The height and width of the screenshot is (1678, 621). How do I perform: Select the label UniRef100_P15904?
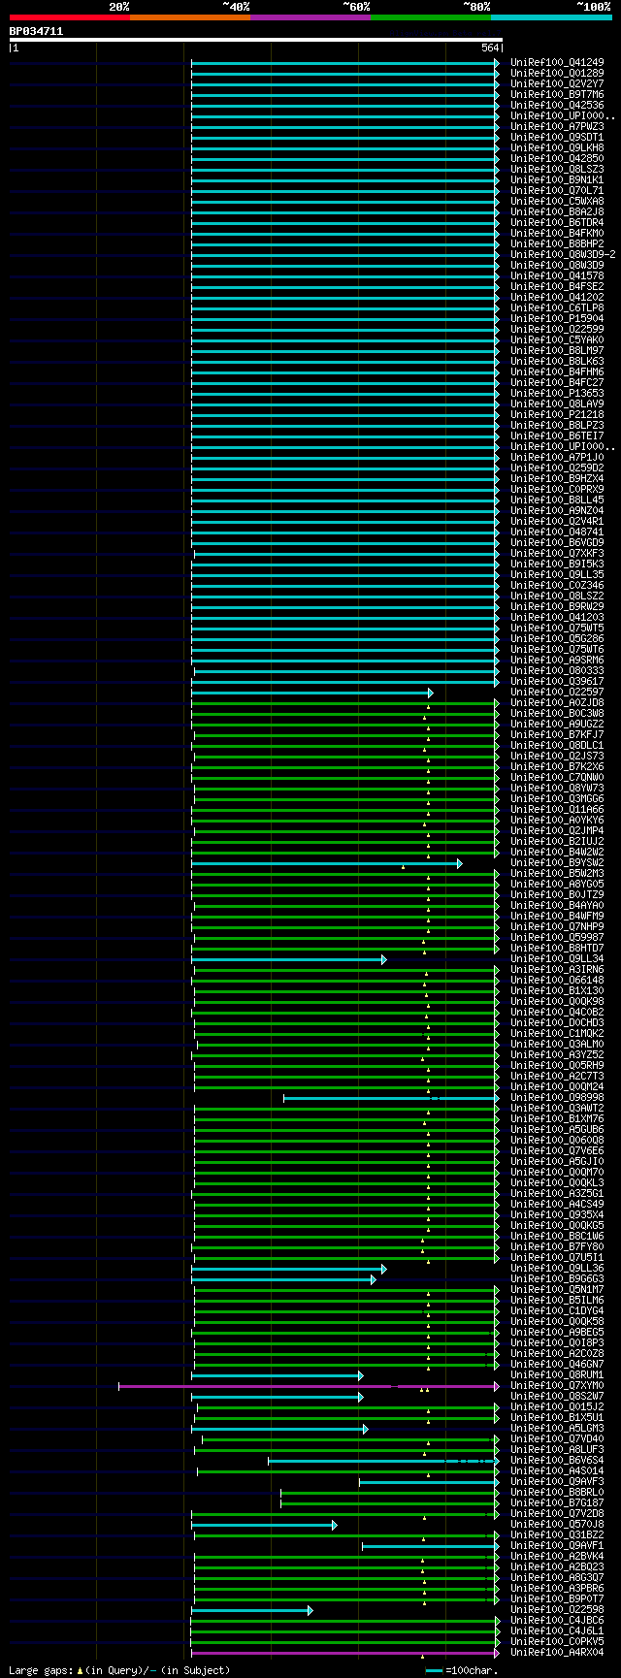(557, 318)
